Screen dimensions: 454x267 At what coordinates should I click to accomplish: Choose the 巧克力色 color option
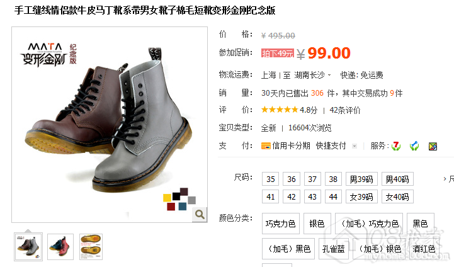pos(280,224)
